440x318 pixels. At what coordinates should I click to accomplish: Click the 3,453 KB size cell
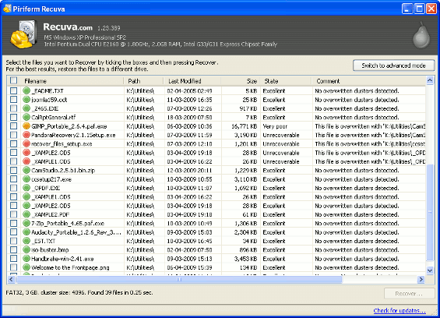point(246,259)
